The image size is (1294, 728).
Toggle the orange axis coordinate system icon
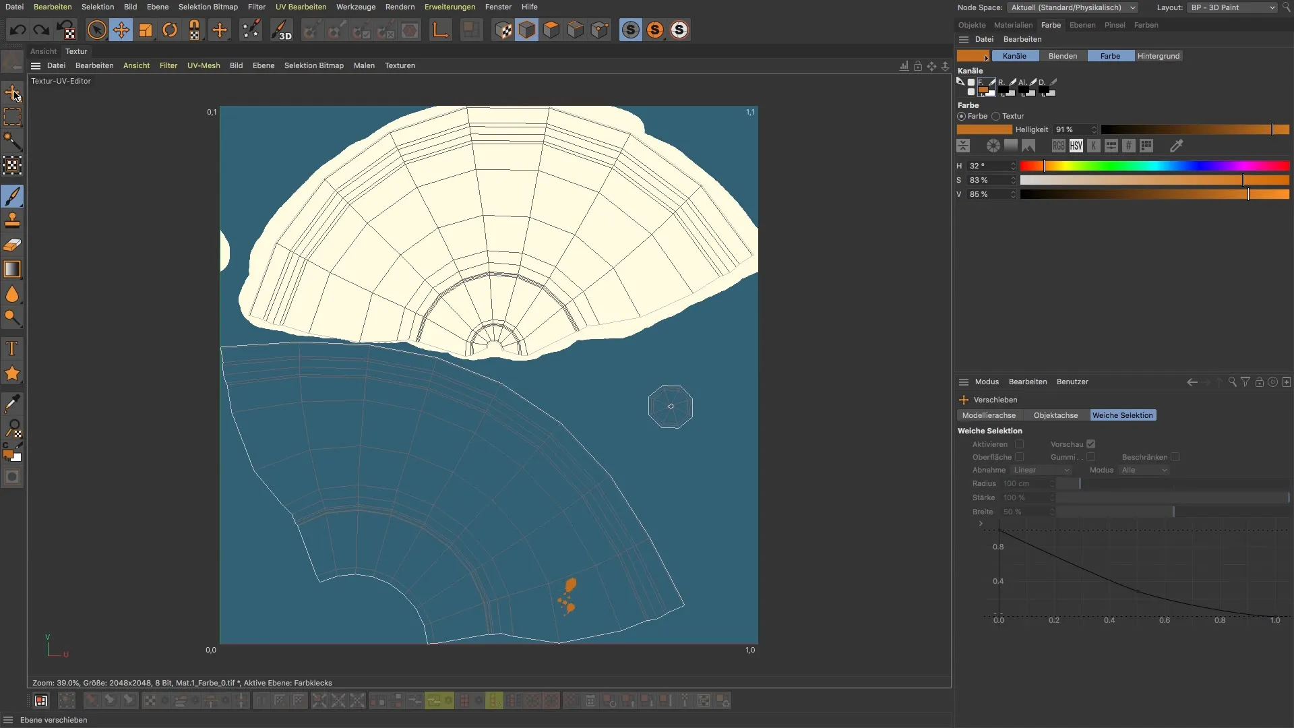point(440,30)
